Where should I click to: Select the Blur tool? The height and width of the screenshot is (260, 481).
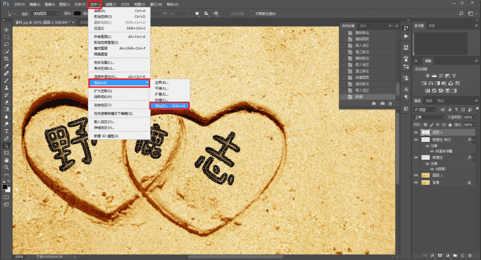tap(6, 117)
